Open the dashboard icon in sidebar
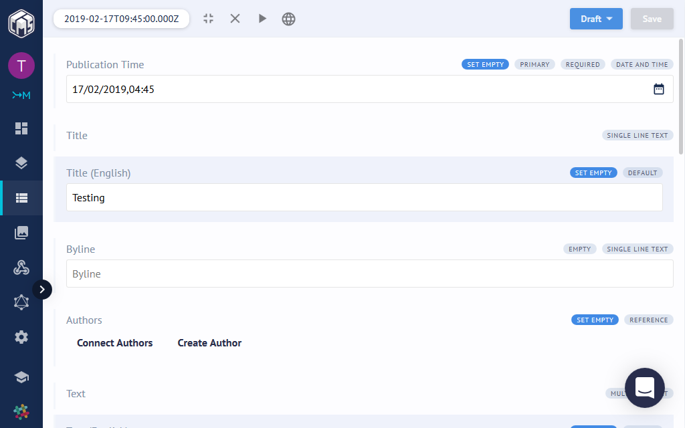685x428 pixels. (x=21, y=128)
